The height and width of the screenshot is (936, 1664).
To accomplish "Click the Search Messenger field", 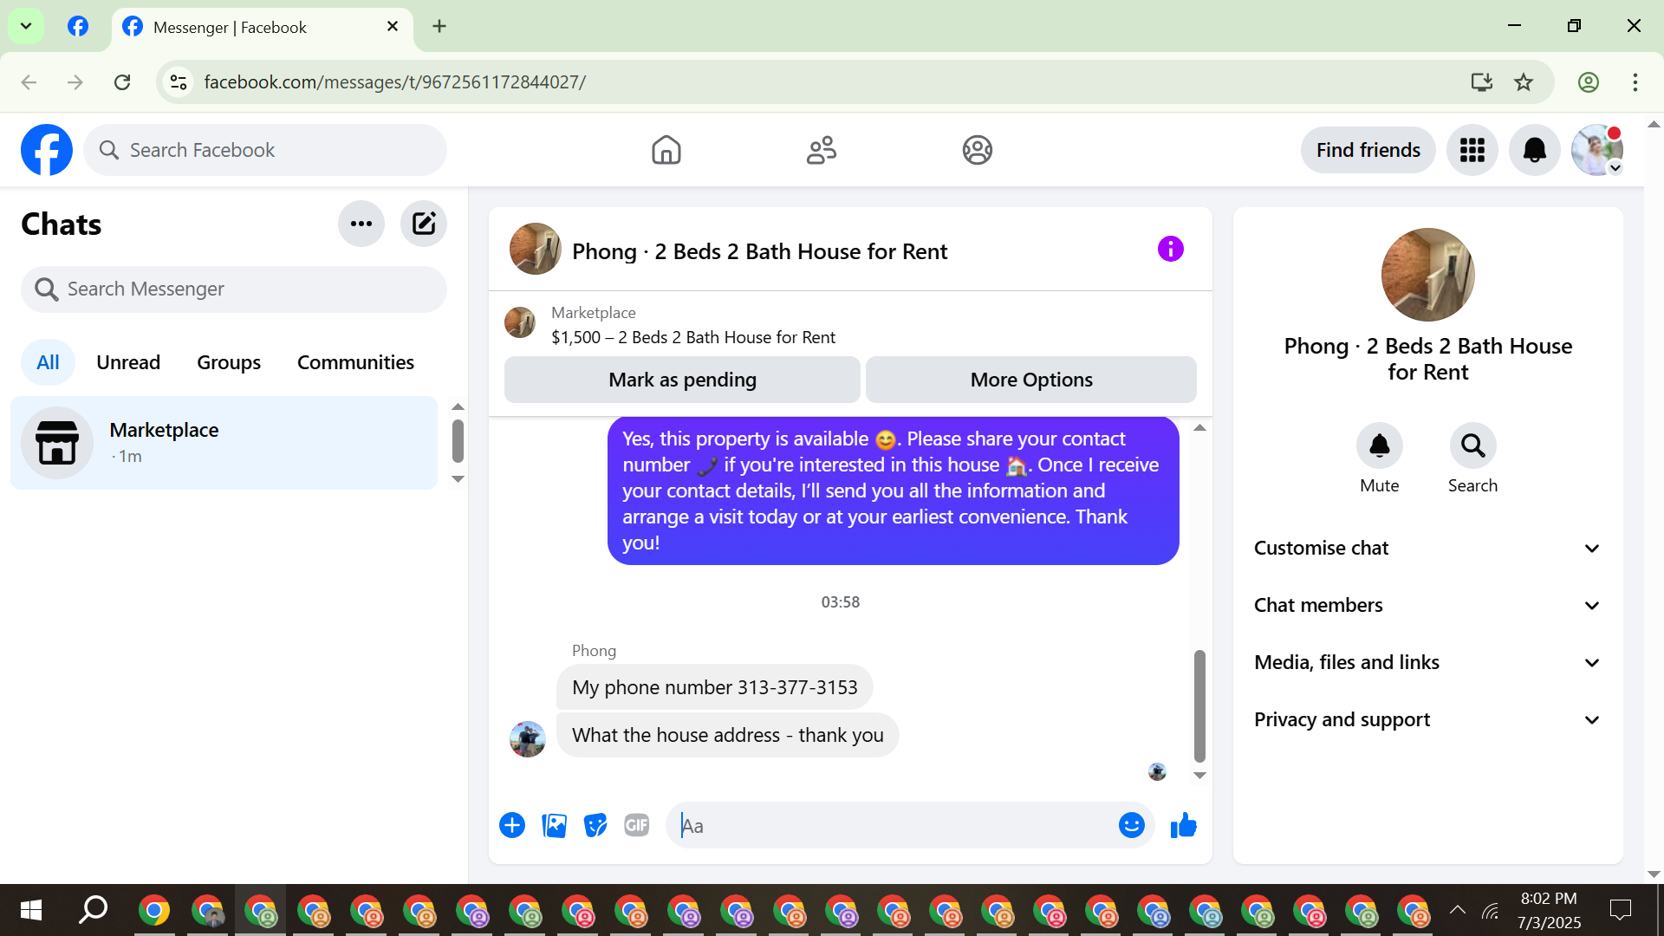I will pos(234,289).
